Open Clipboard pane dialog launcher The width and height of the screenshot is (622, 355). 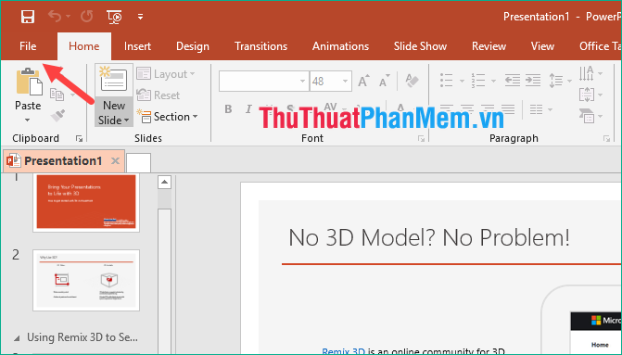(x=79, y=138)
